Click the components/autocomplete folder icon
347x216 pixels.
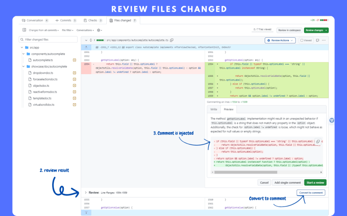(x=28, y=54)
